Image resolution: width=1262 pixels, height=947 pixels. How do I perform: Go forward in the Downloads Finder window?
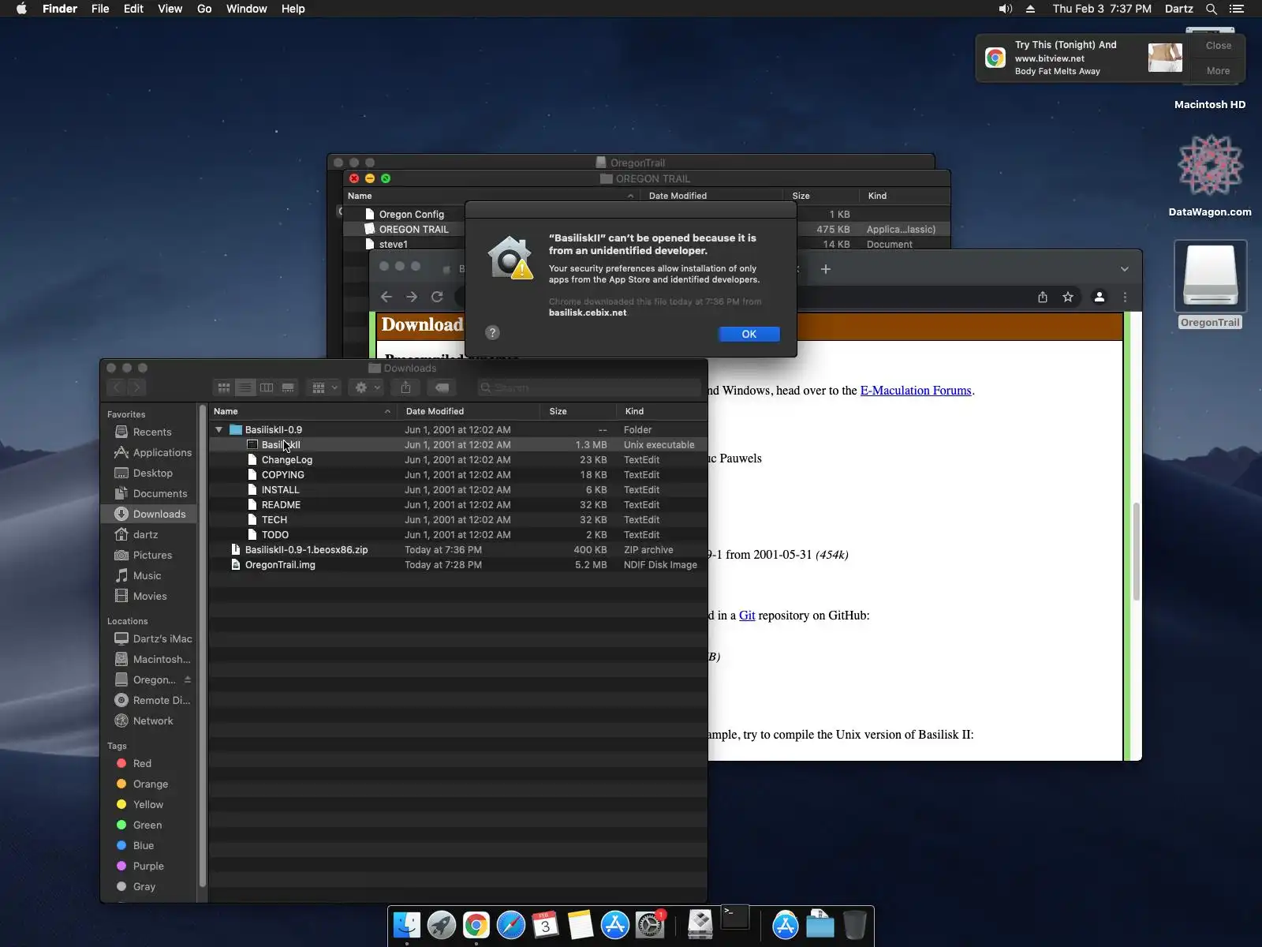tap(136, 387)
